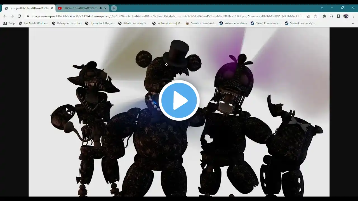Mute the YouTube tab audio
Viewport: 358px width, 201px height.
[100, 8]
